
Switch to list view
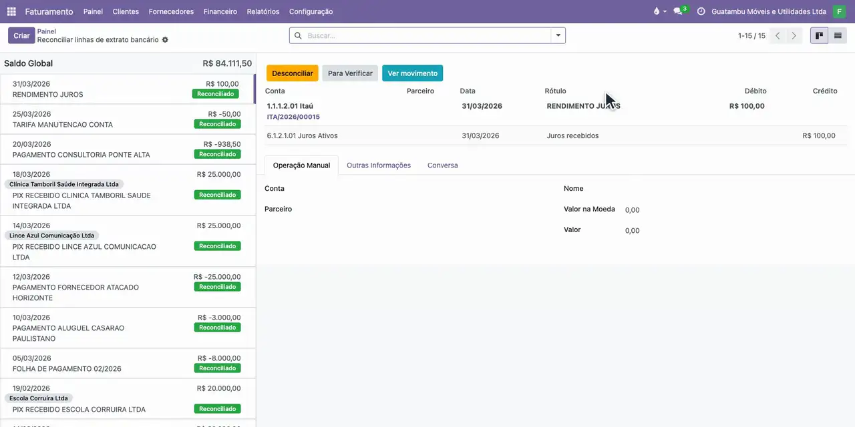[838, 35]
